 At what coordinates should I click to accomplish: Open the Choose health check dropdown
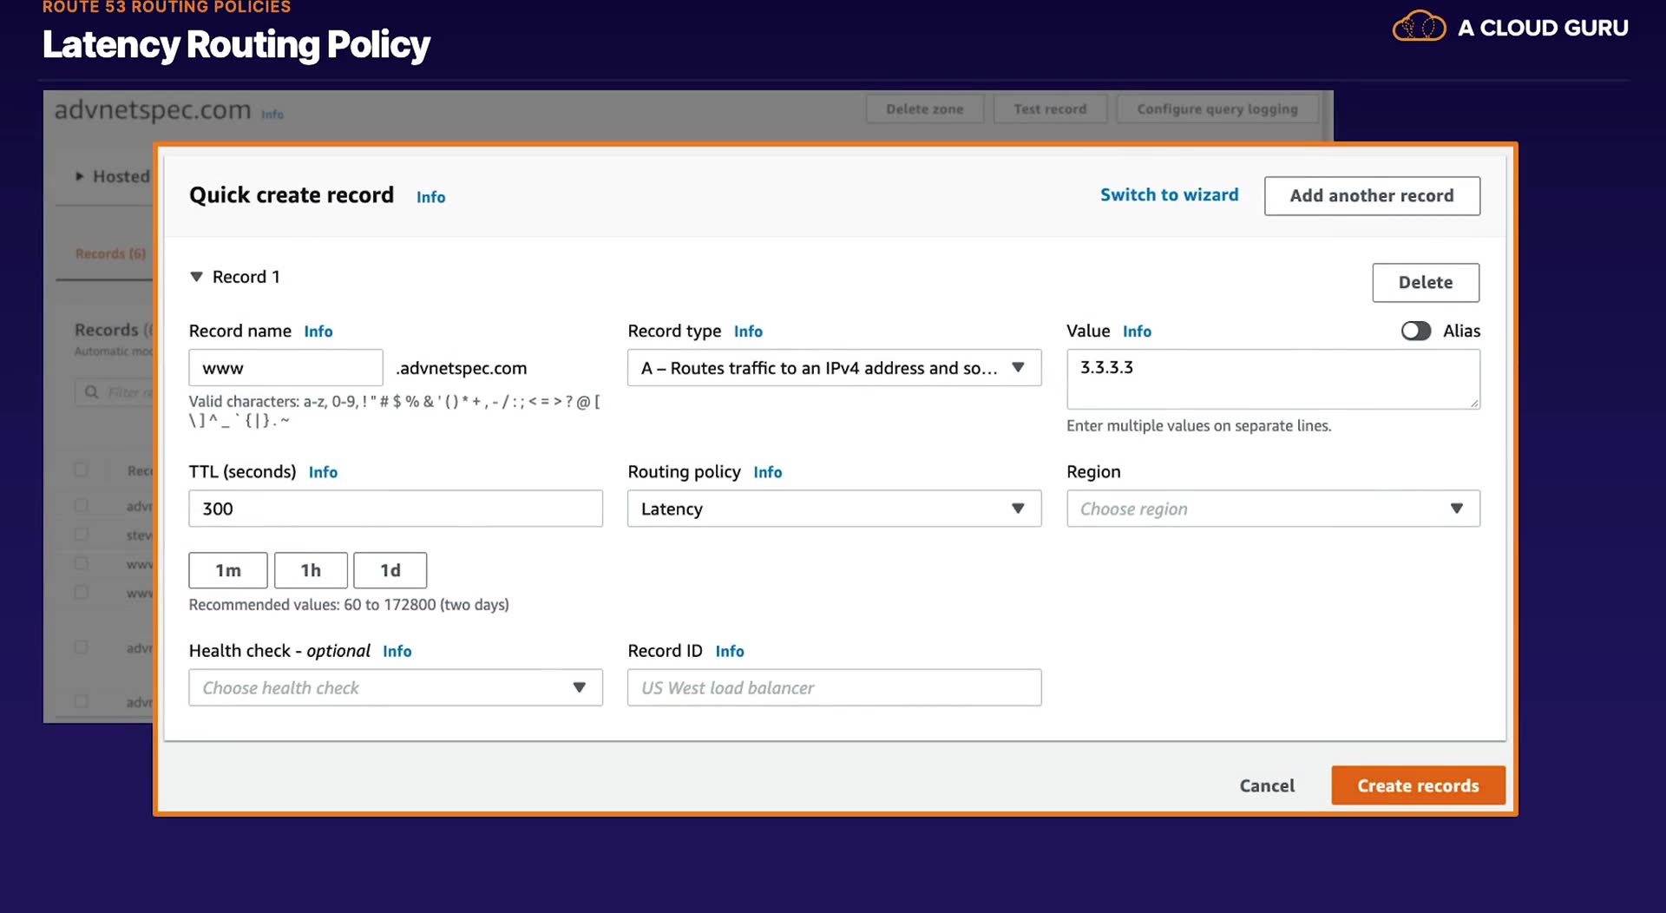pos(396,687)
